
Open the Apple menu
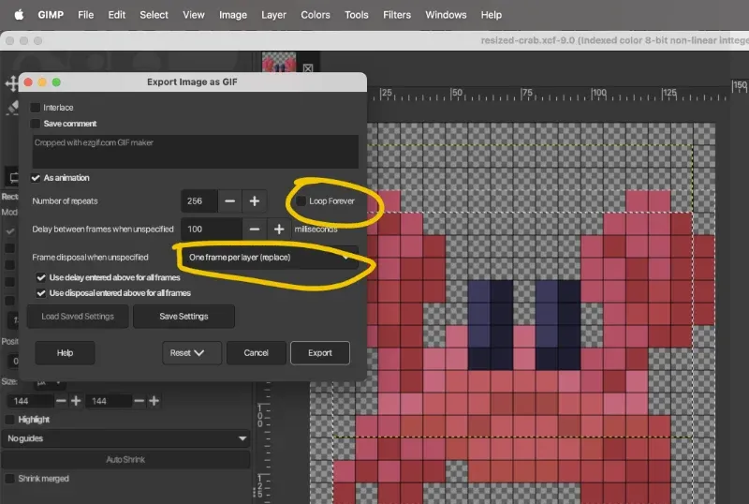[x=19, y=15]
